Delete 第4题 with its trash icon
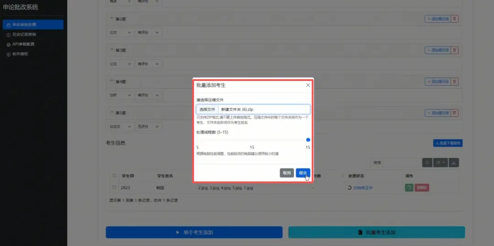Viewport: 494px width, 246px height. coord(455,81)
